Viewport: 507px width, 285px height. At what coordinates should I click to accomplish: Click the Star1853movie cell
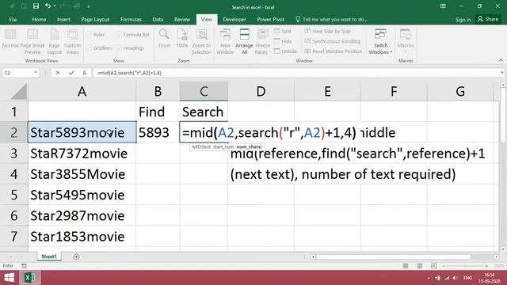click(x=82, y=237)
